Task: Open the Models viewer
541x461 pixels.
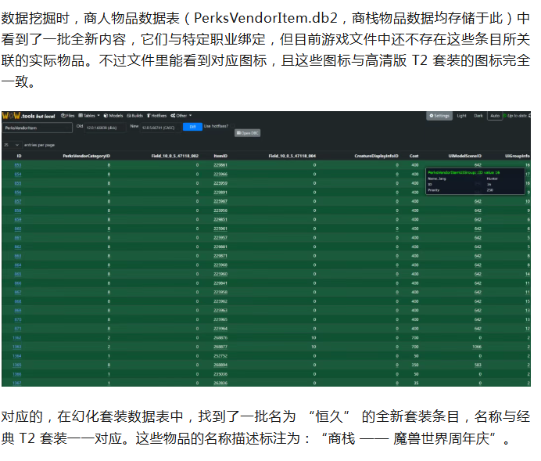Action: tap(113, 116)
